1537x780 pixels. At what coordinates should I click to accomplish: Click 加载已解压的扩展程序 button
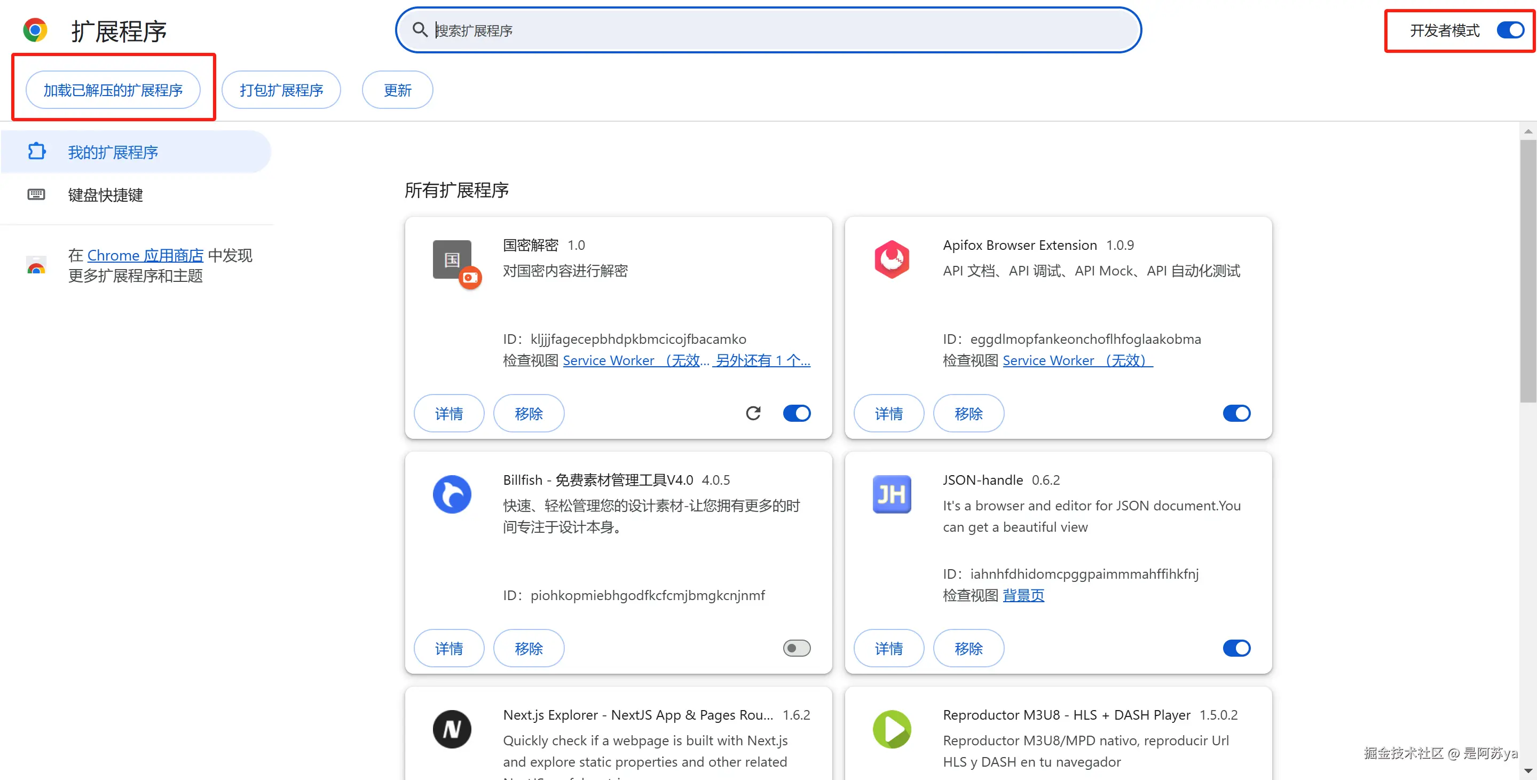click(113, 90)
